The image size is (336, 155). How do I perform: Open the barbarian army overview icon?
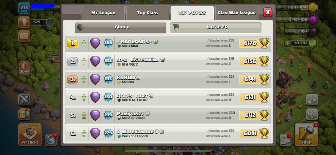click(x=24, y=114)
